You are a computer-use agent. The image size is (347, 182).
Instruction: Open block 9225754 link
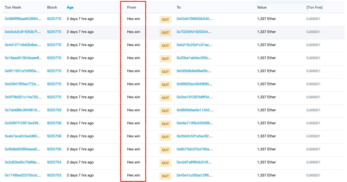[x=54, y=162]
